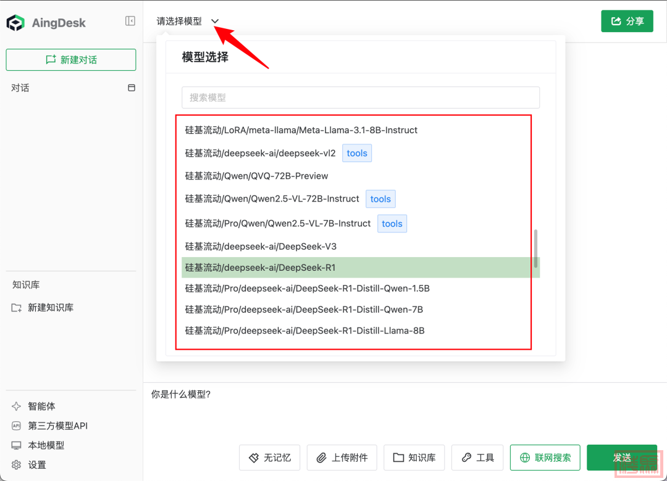The width and height of the screenshot is (667, 481).
Task: Toggle the 无记忆 memory button
Action: click(270, 458)
